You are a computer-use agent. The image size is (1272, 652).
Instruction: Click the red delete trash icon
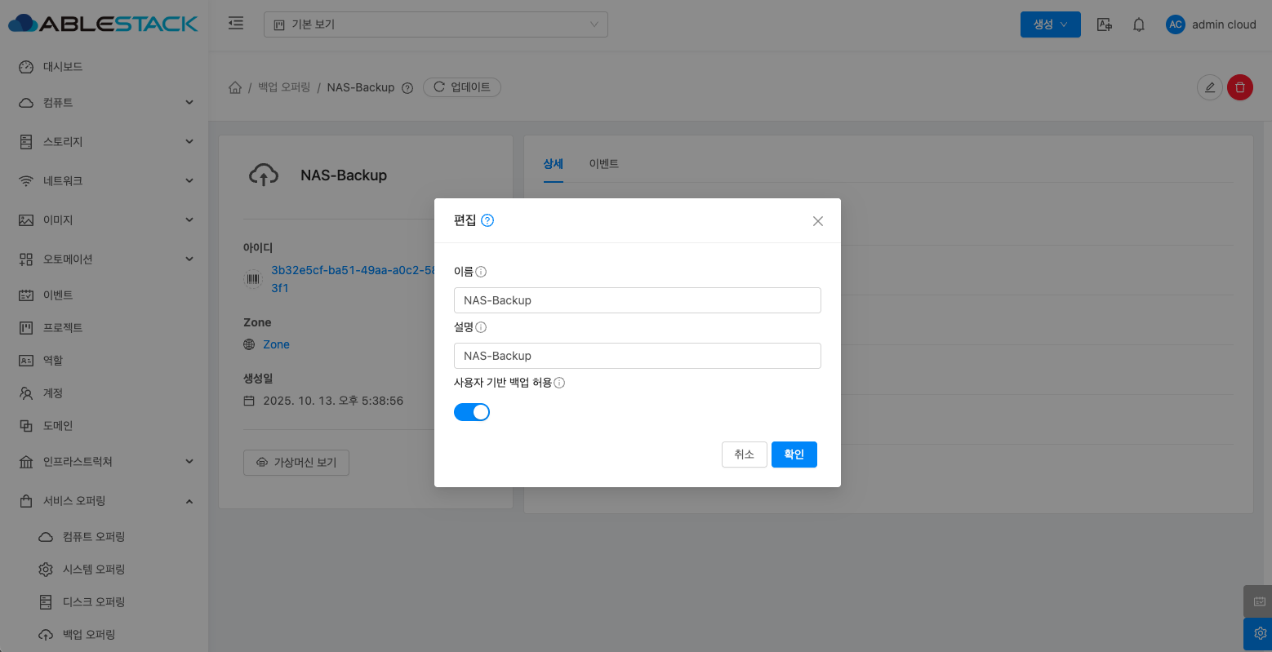point(1239,87)
